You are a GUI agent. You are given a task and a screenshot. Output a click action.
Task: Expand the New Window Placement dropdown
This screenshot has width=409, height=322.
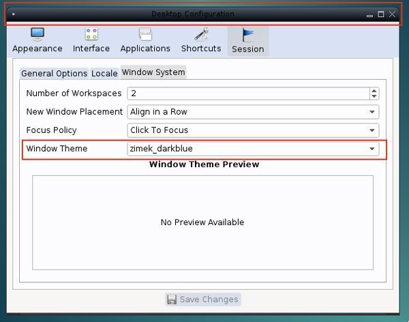[253, 112]
